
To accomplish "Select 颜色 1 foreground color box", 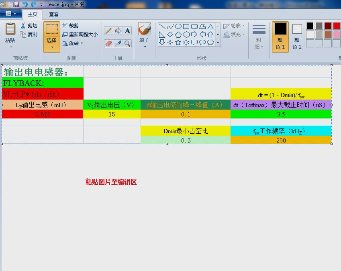I will [280, 37].
